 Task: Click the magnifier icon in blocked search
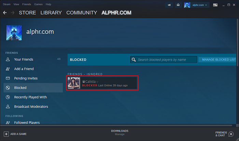pos(134,59)
